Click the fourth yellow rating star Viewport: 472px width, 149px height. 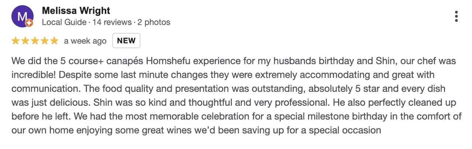click(44, 41)
